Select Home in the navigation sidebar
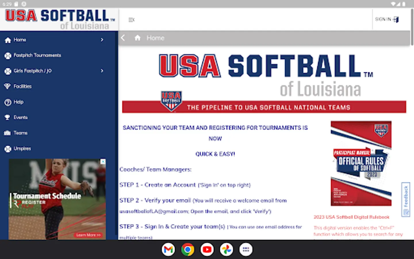 [20, 40]
